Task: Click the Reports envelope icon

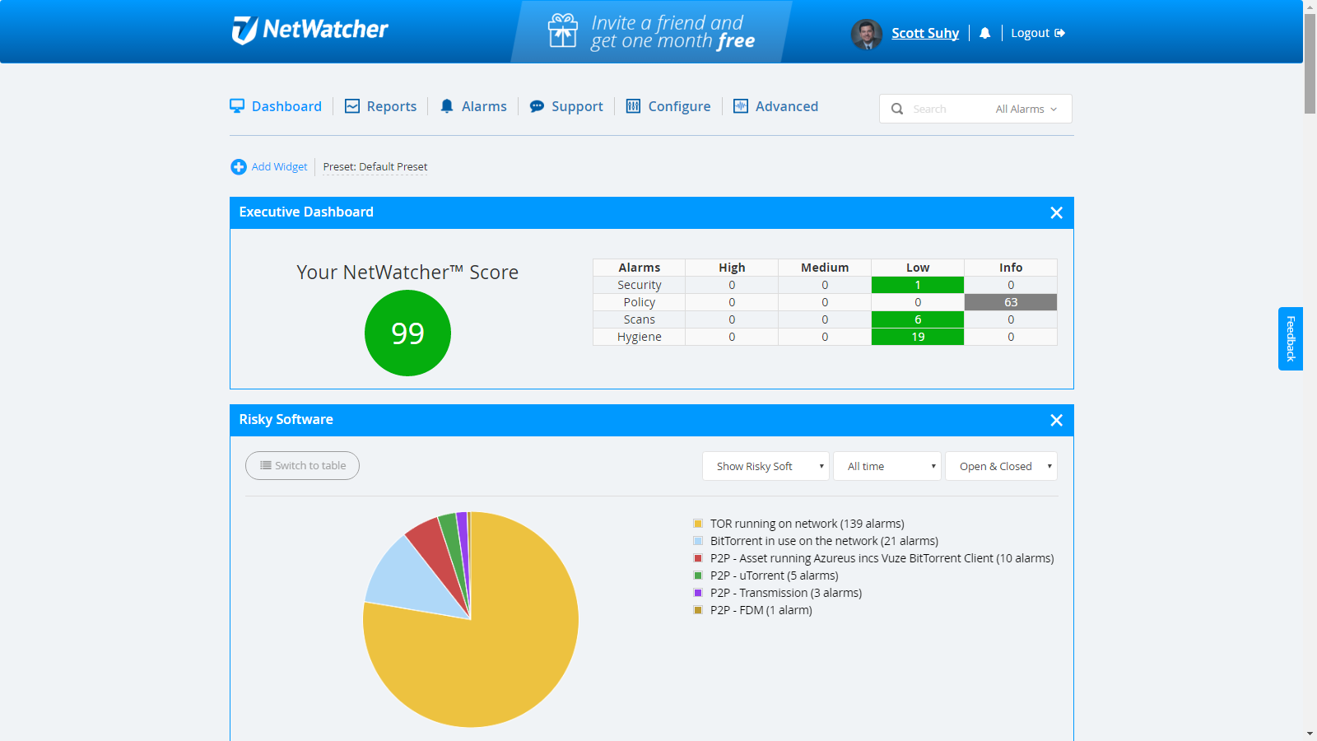Action: pyautogui.click(x=352, y=105)
